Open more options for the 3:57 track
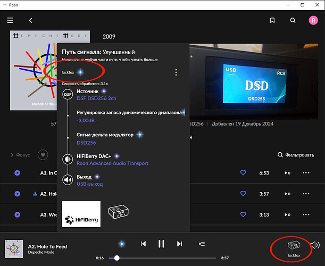 click(x=306, y=194)
